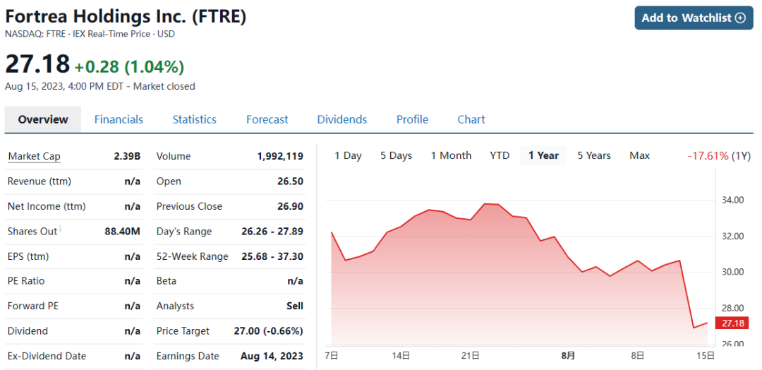Show the Max chart range
This screenshot has height=370, width=762.
coord(639,155)
